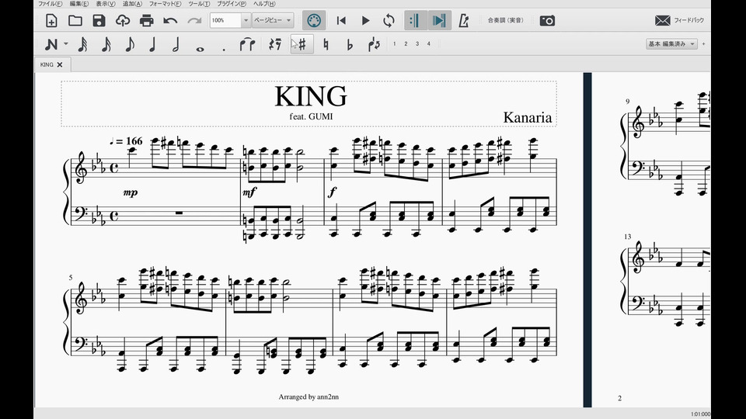Viewport: 746px width, 419px height.
Task: Toggle play repeats button
Action: click(x=415, y=20)
